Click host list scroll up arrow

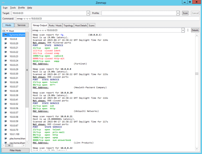27,31
